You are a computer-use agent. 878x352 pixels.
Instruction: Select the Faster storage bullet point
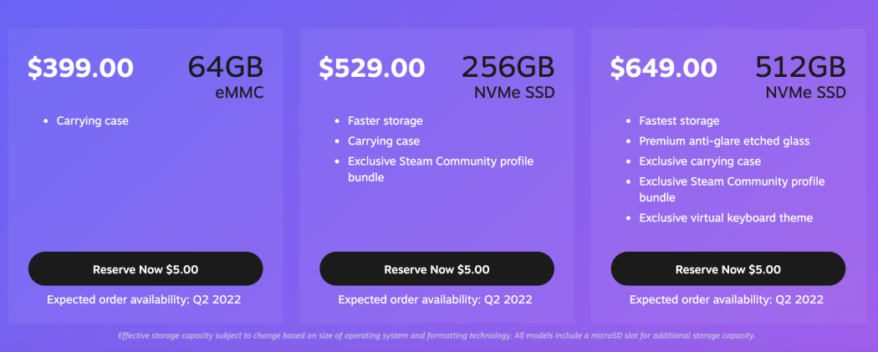click(x=385, y=121)
